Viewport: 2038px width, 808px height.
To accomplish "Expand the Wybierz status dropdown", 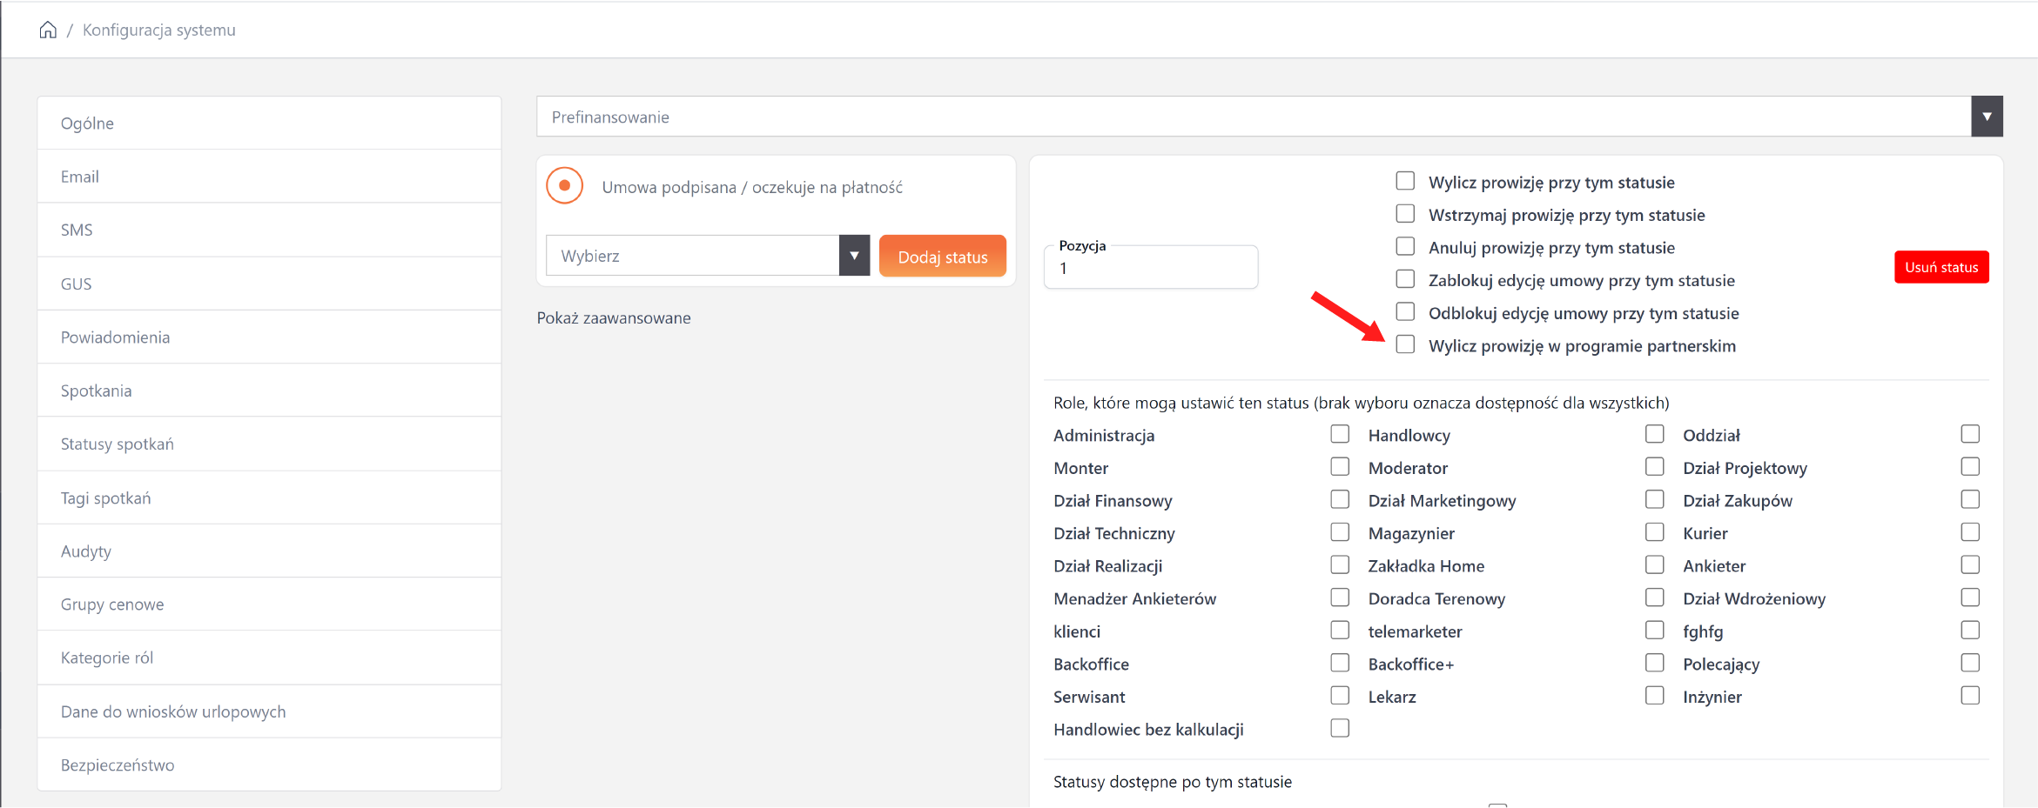I will (853, 256).
